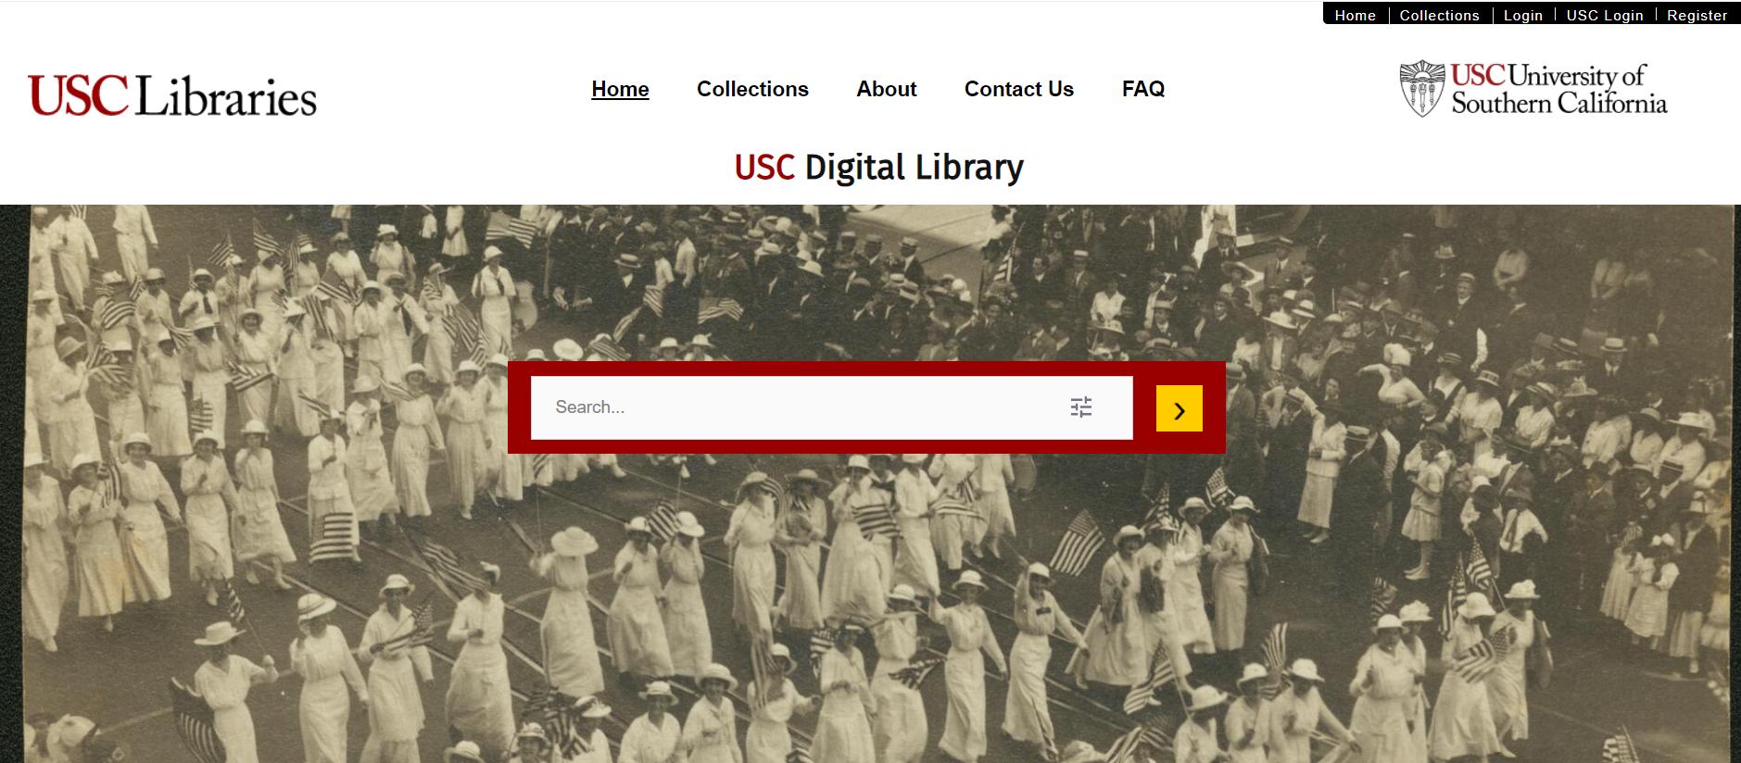Click the USC Digital Library heading

879,168
